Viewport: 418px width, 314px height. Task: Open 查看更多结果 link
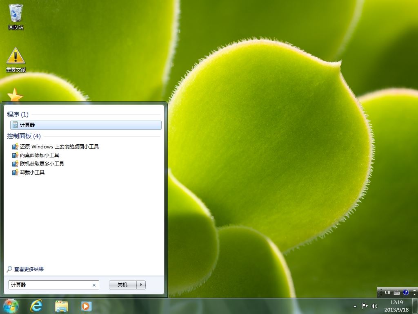pos(29,269)
